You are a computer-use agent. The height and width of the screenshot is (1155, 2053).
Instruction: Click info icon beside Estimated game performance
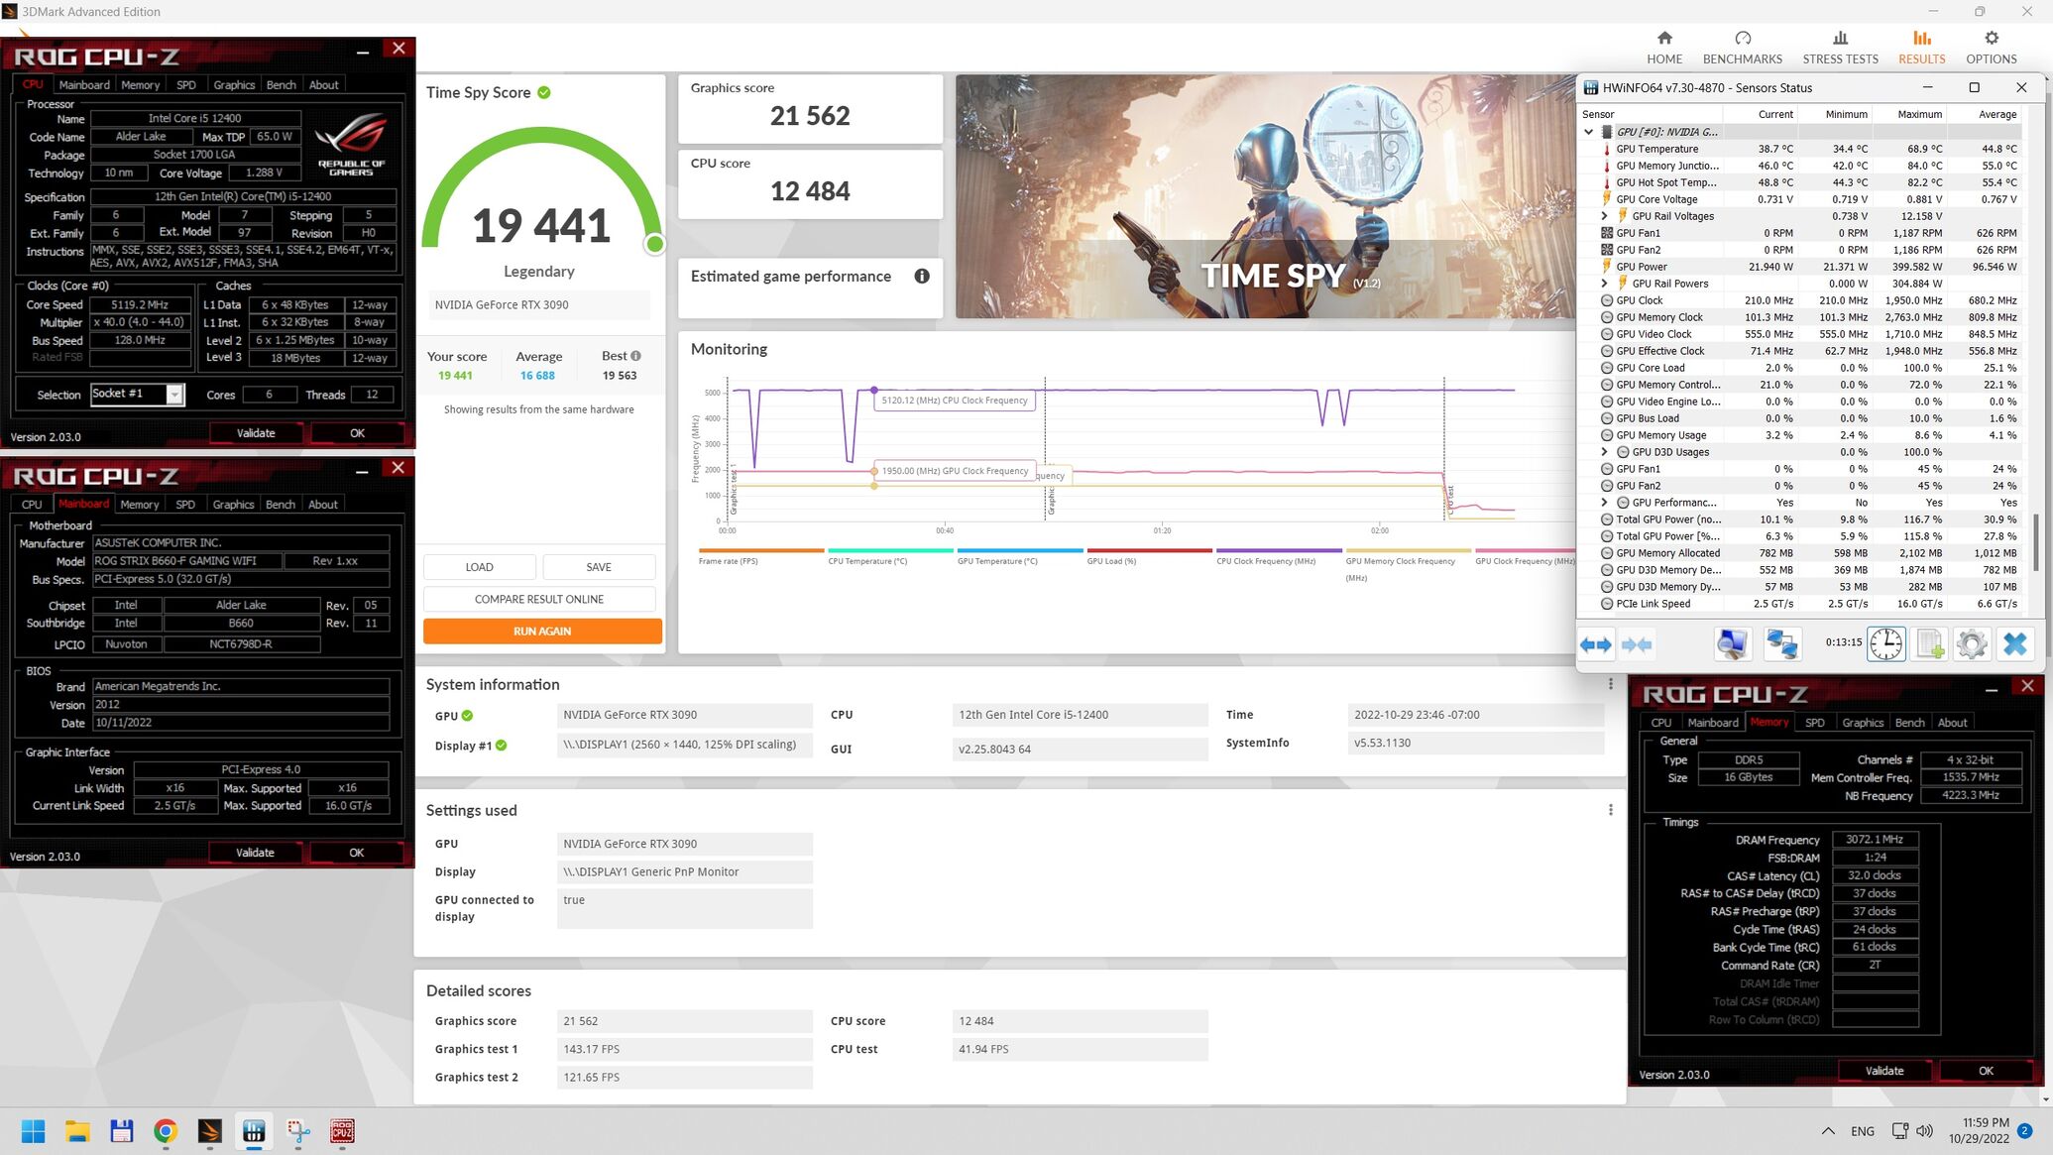click(922, 277)
